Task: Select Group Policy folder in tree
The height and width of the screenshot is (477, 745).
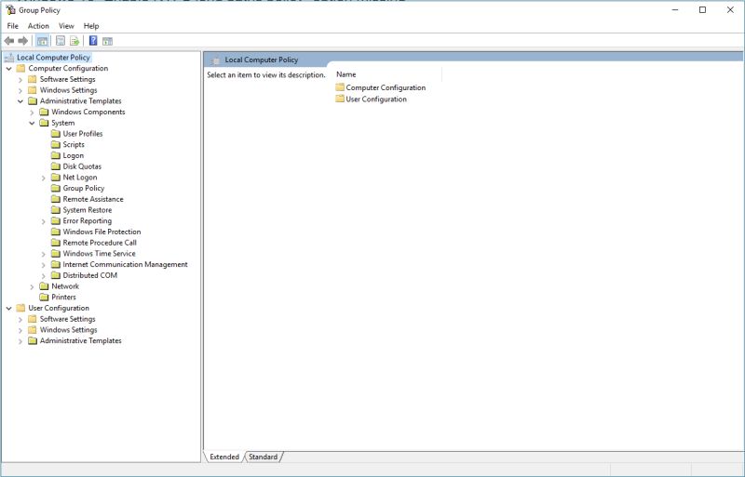Action: 84,188
